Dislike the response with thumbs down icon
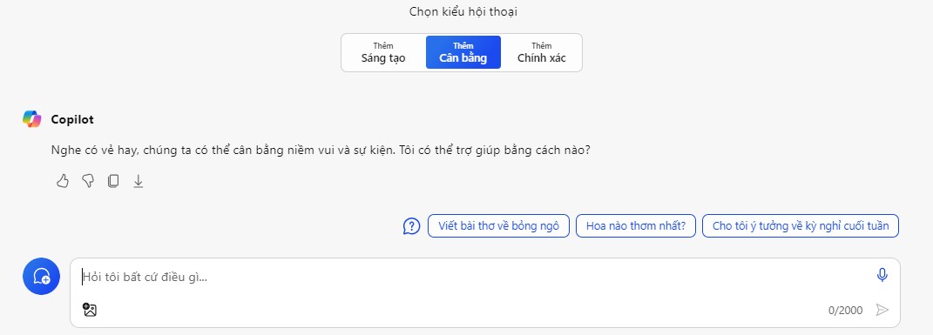 click(x=88, y=181)
